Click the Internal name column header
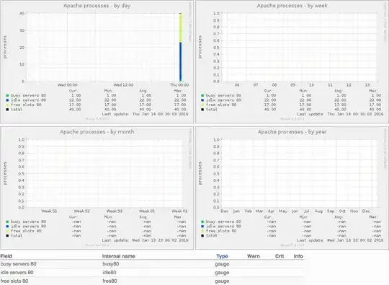389x285 pixels. [119, 256]
